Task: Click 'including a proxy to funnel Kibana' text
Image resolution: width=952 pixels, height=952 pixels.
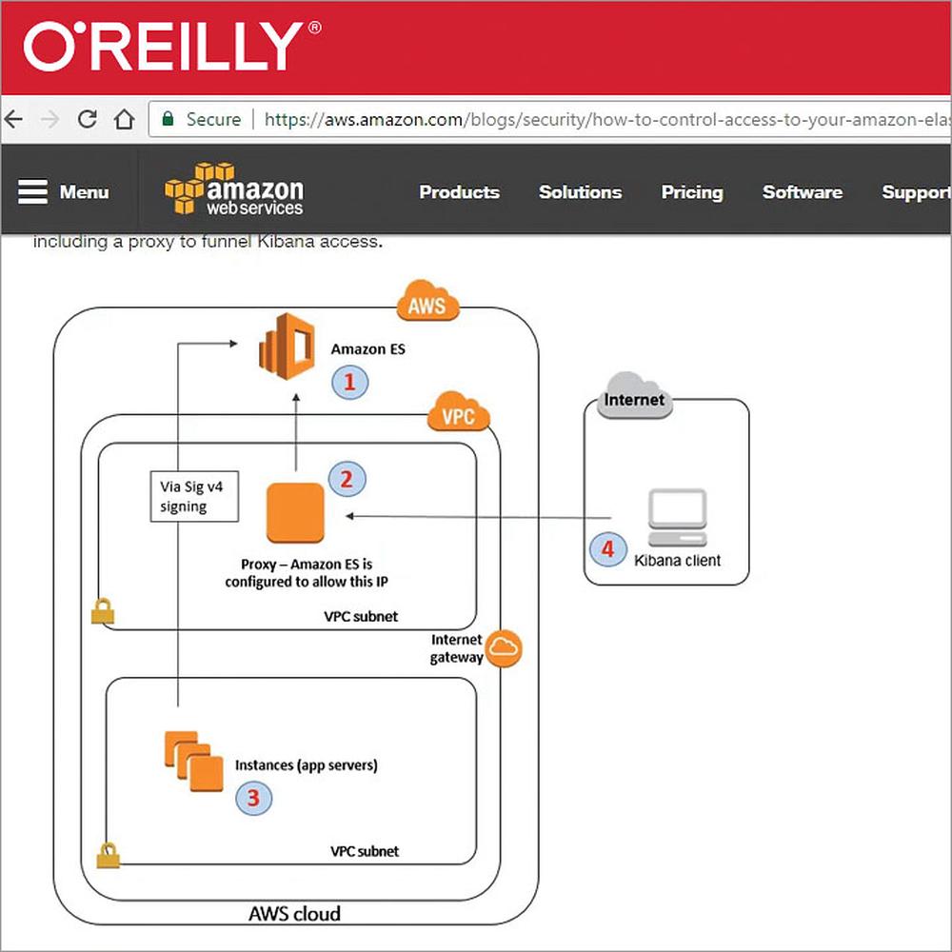Action: pos(208,242)
